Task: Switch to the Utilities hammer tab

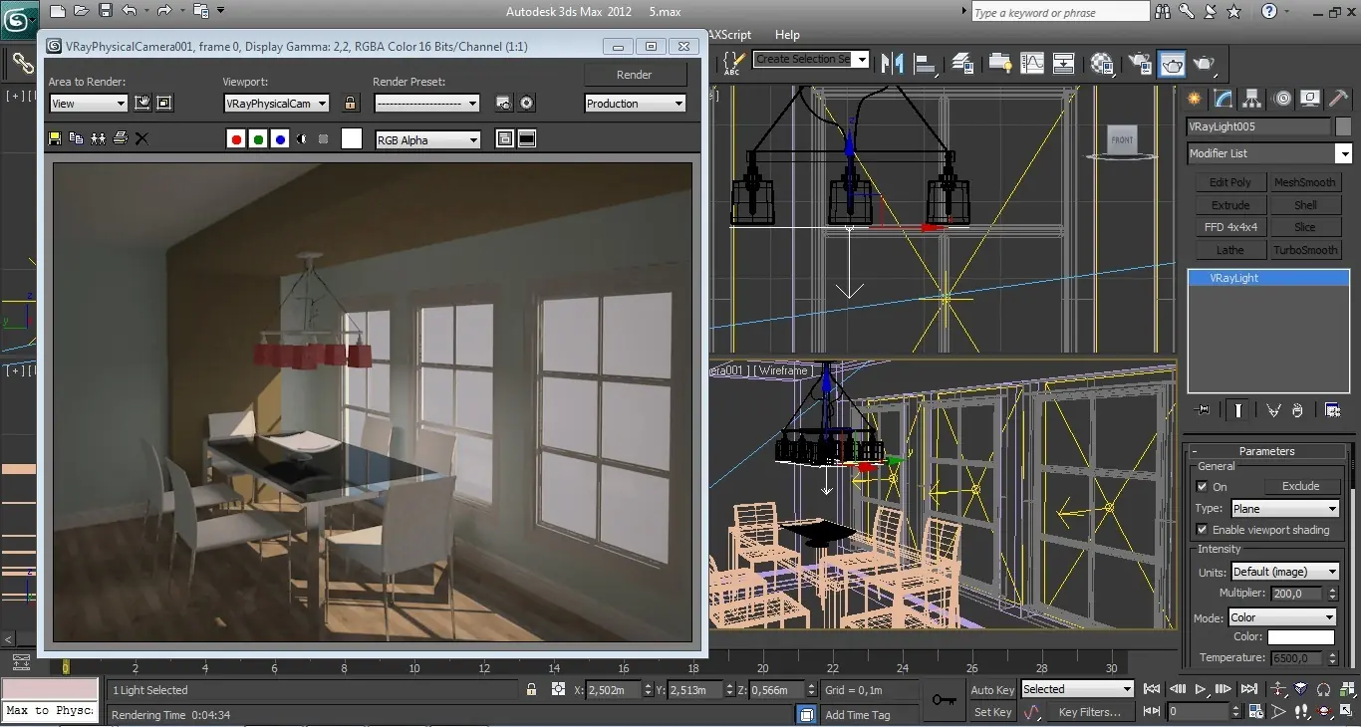Action: pos(1339,99)
